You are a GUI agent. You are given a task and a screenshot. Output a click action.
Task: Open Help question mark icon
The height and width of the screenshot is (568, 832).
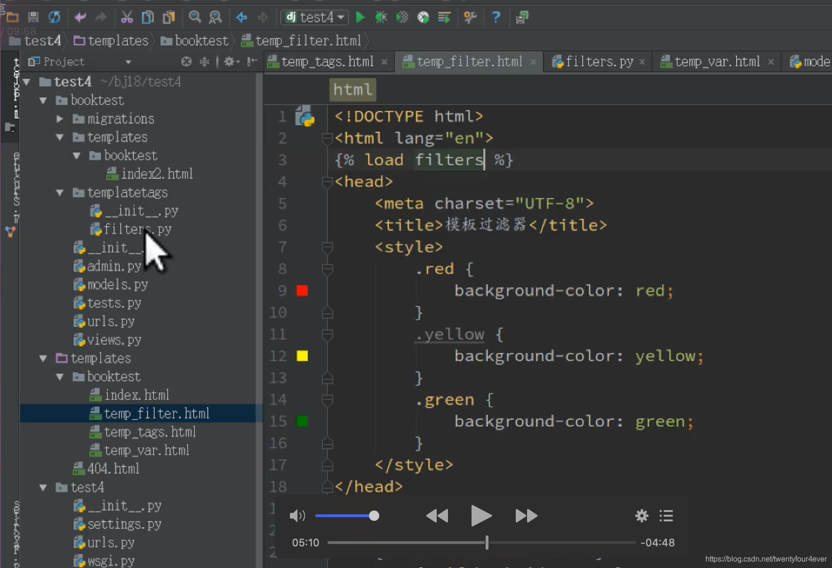coord(496,17)
